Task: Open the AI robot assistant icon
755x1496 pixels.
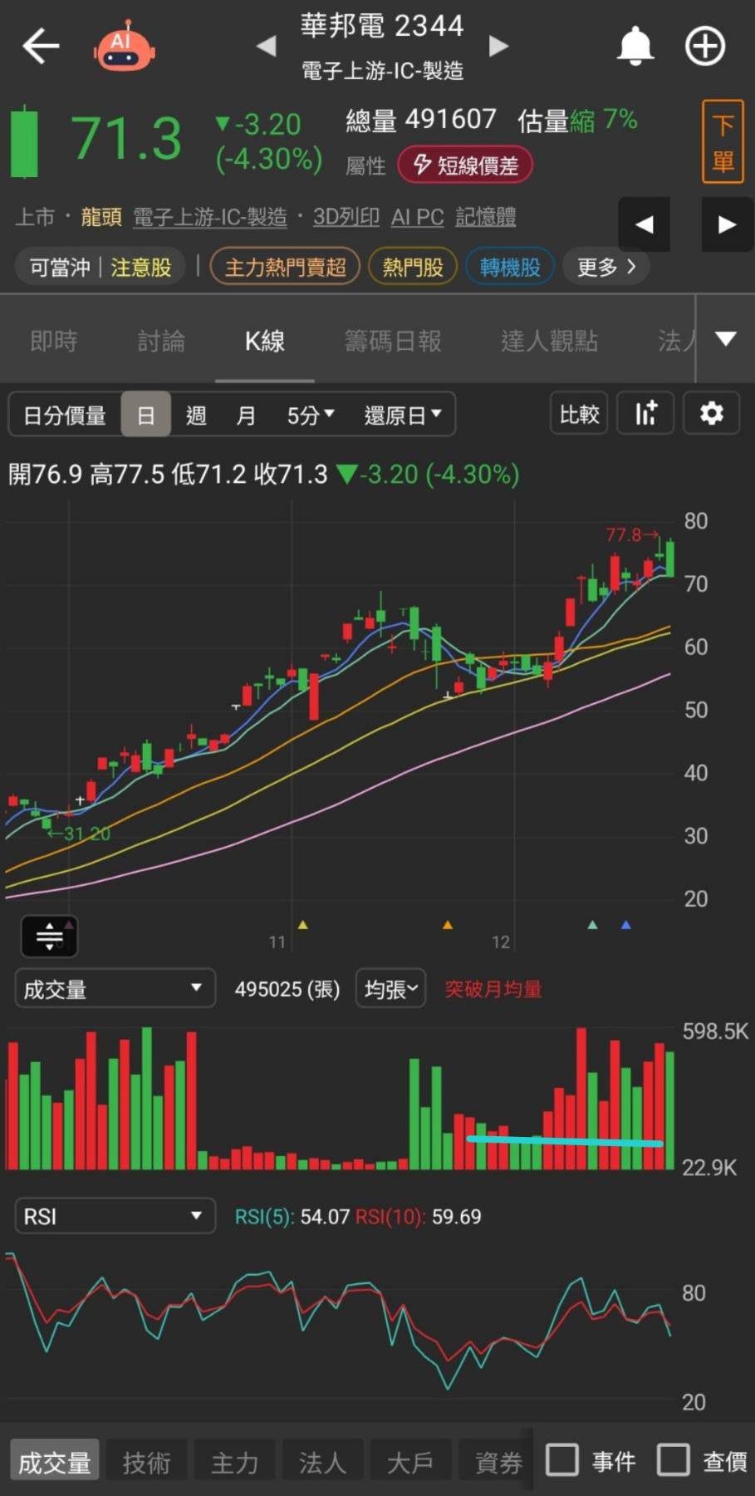Action: (124, 46)
